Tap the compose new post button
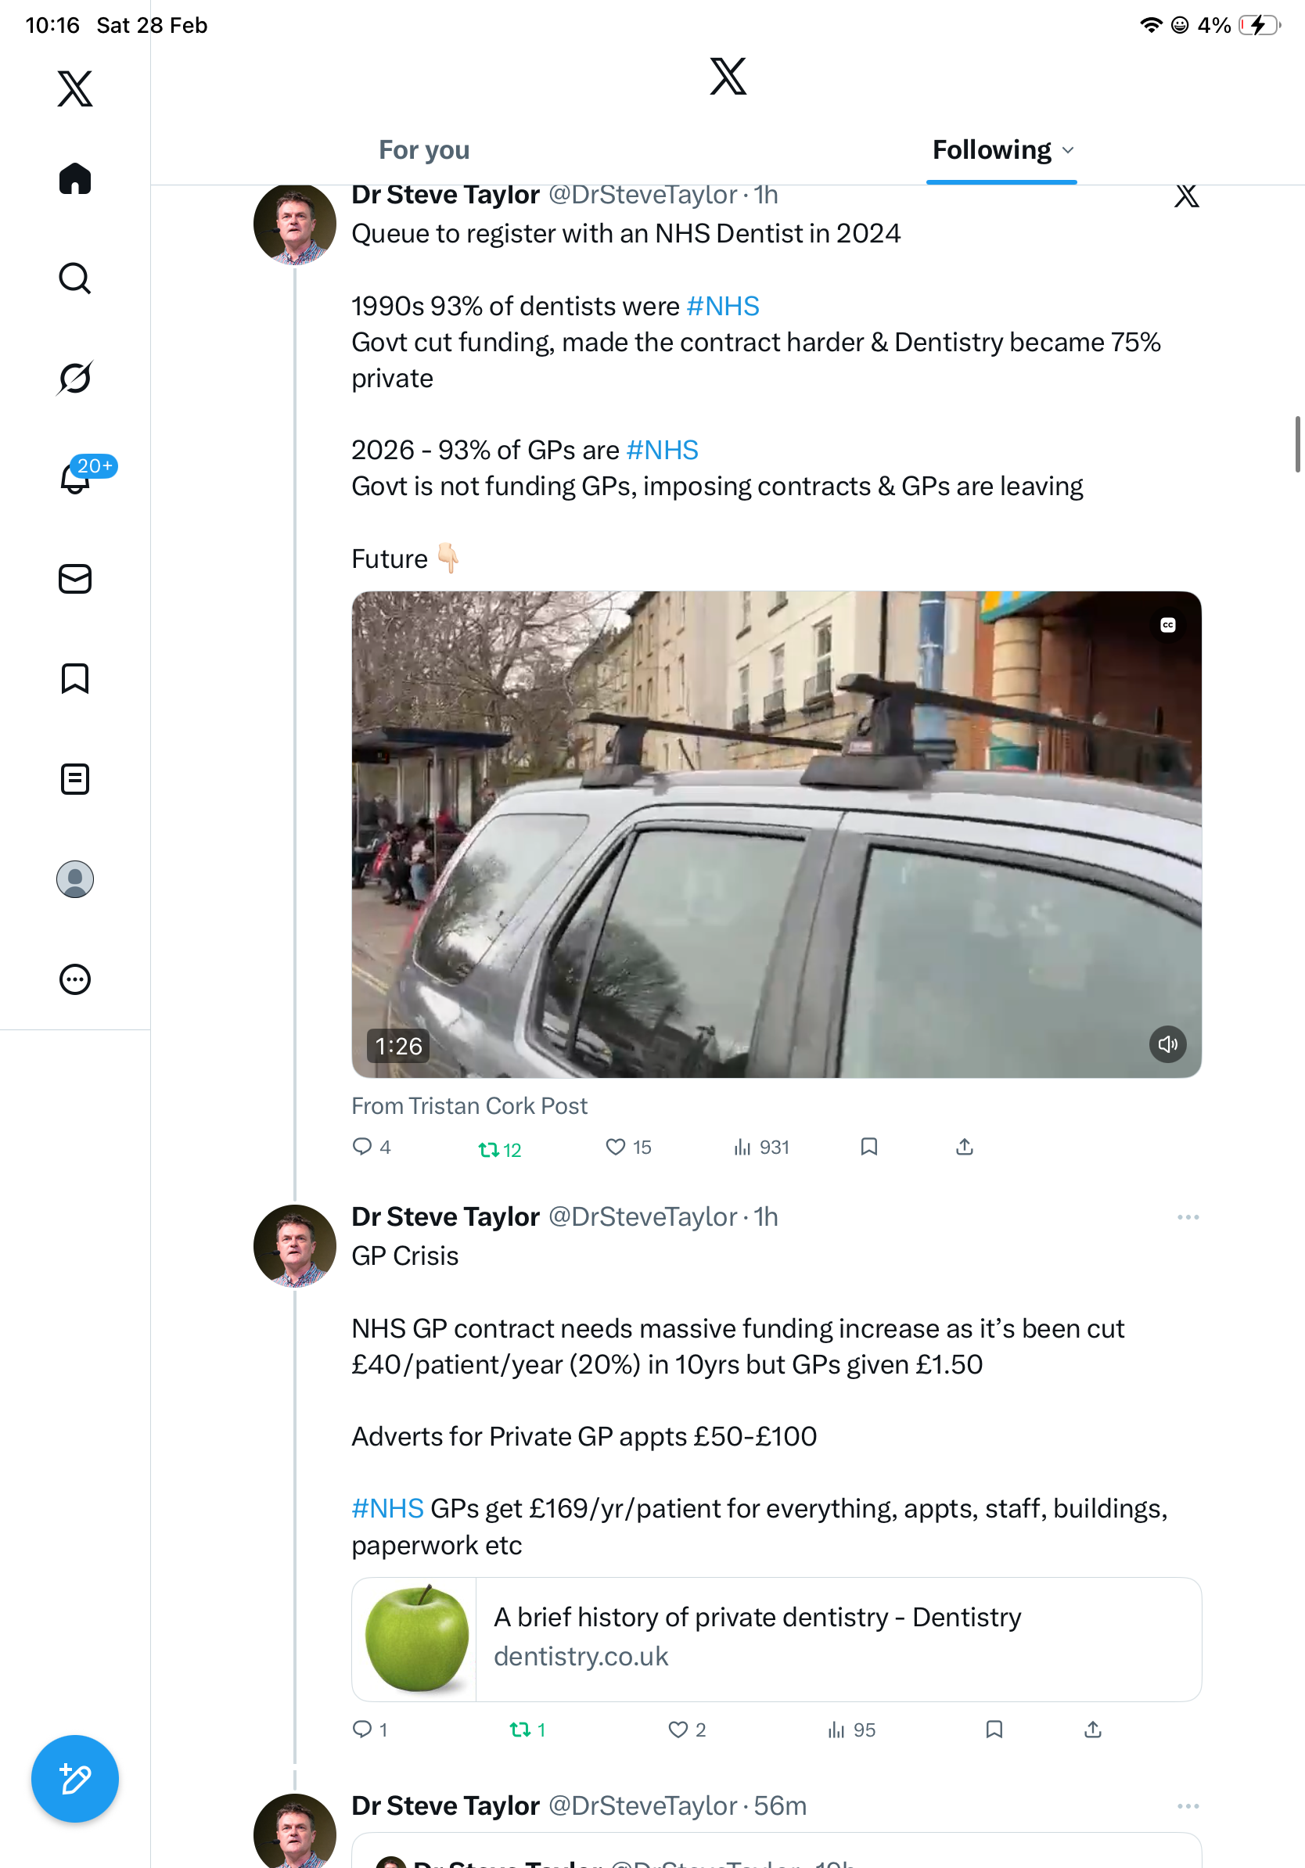This screenshot has height=1868, width=1305. 75,1779
